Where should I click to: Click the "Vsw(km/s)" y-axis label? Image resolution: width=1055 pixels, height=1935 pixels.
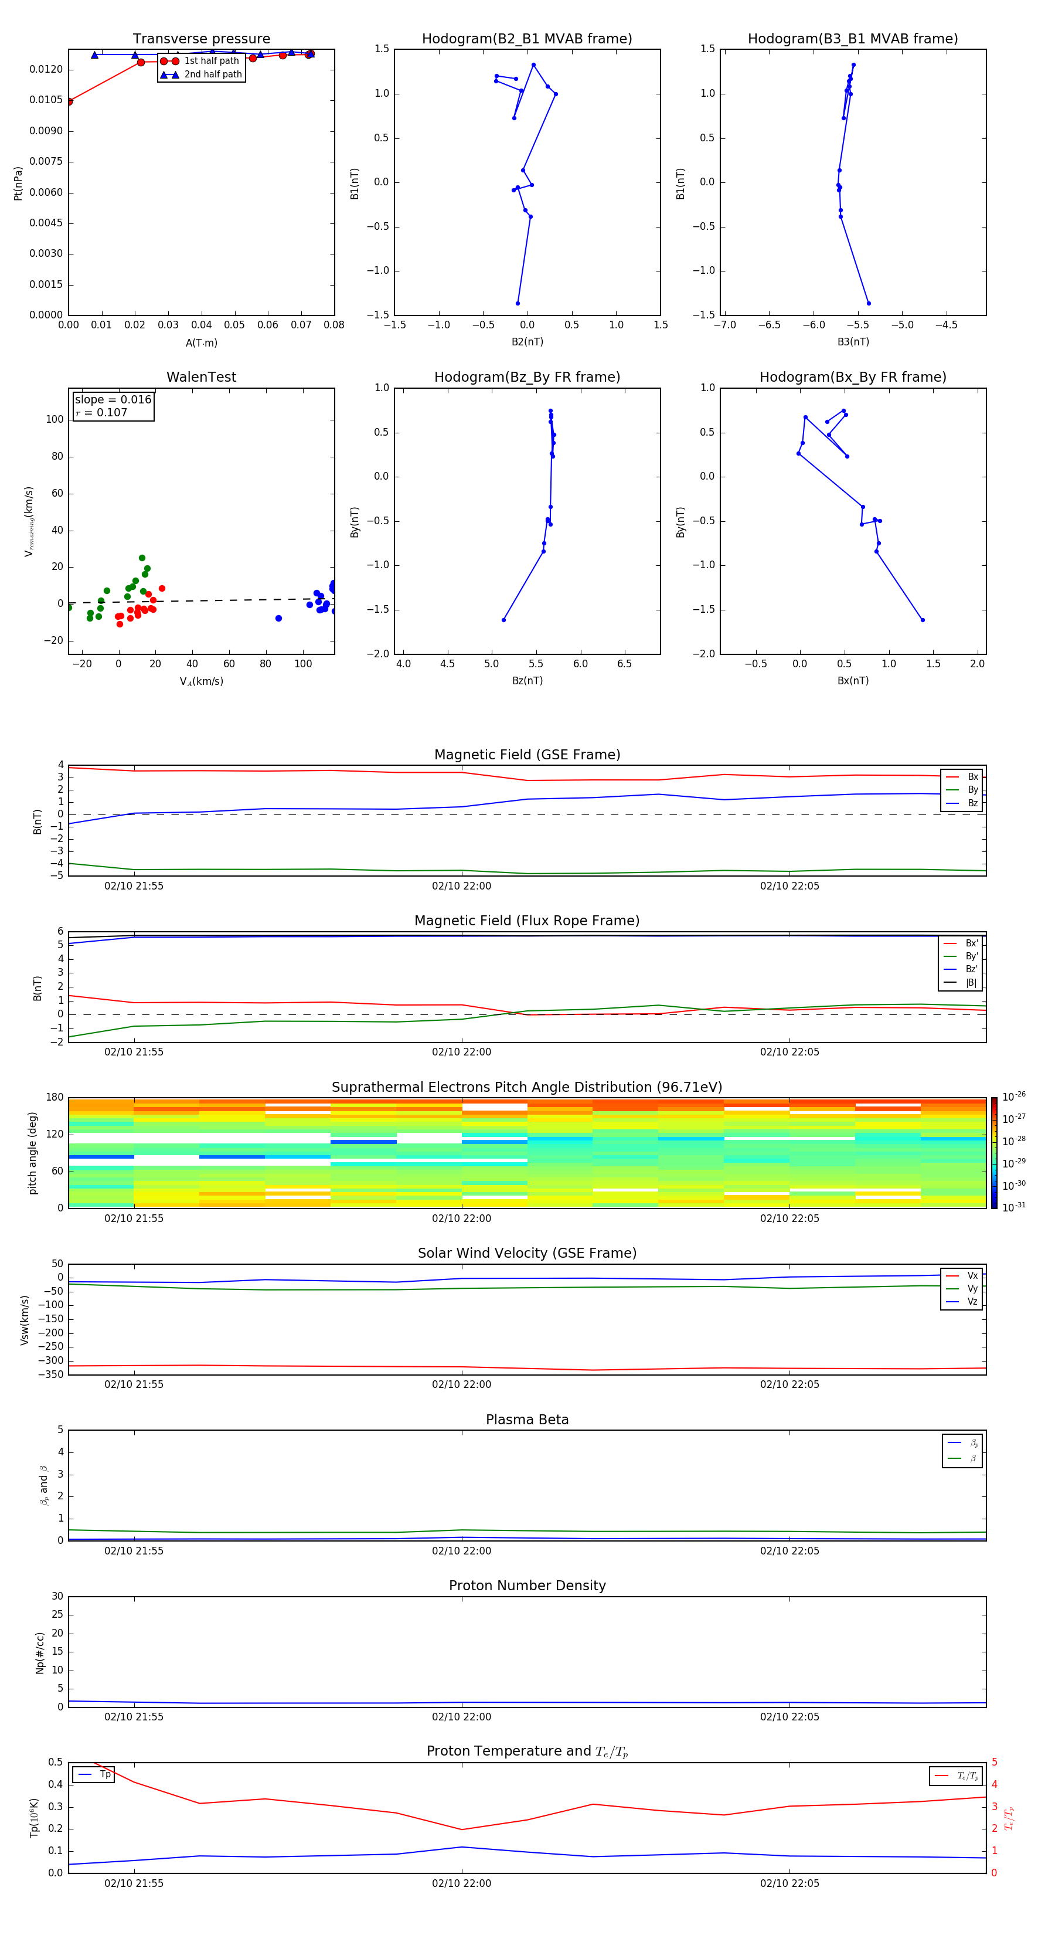[x=25, y=1320]
